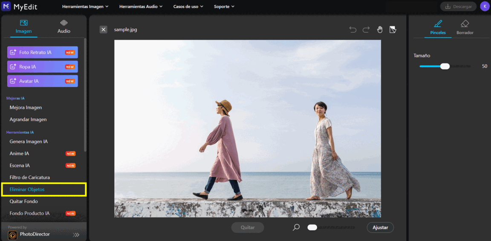
Task: Toggle the before/after compare icon
Action: 393,30
